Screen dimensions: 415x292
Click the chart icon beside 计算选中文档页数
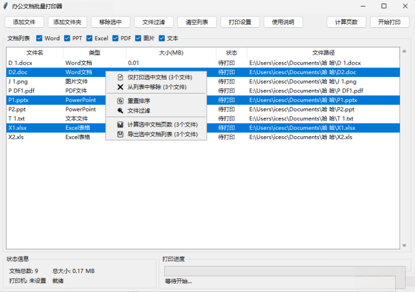pyautogui.click(x=120, y=125)
